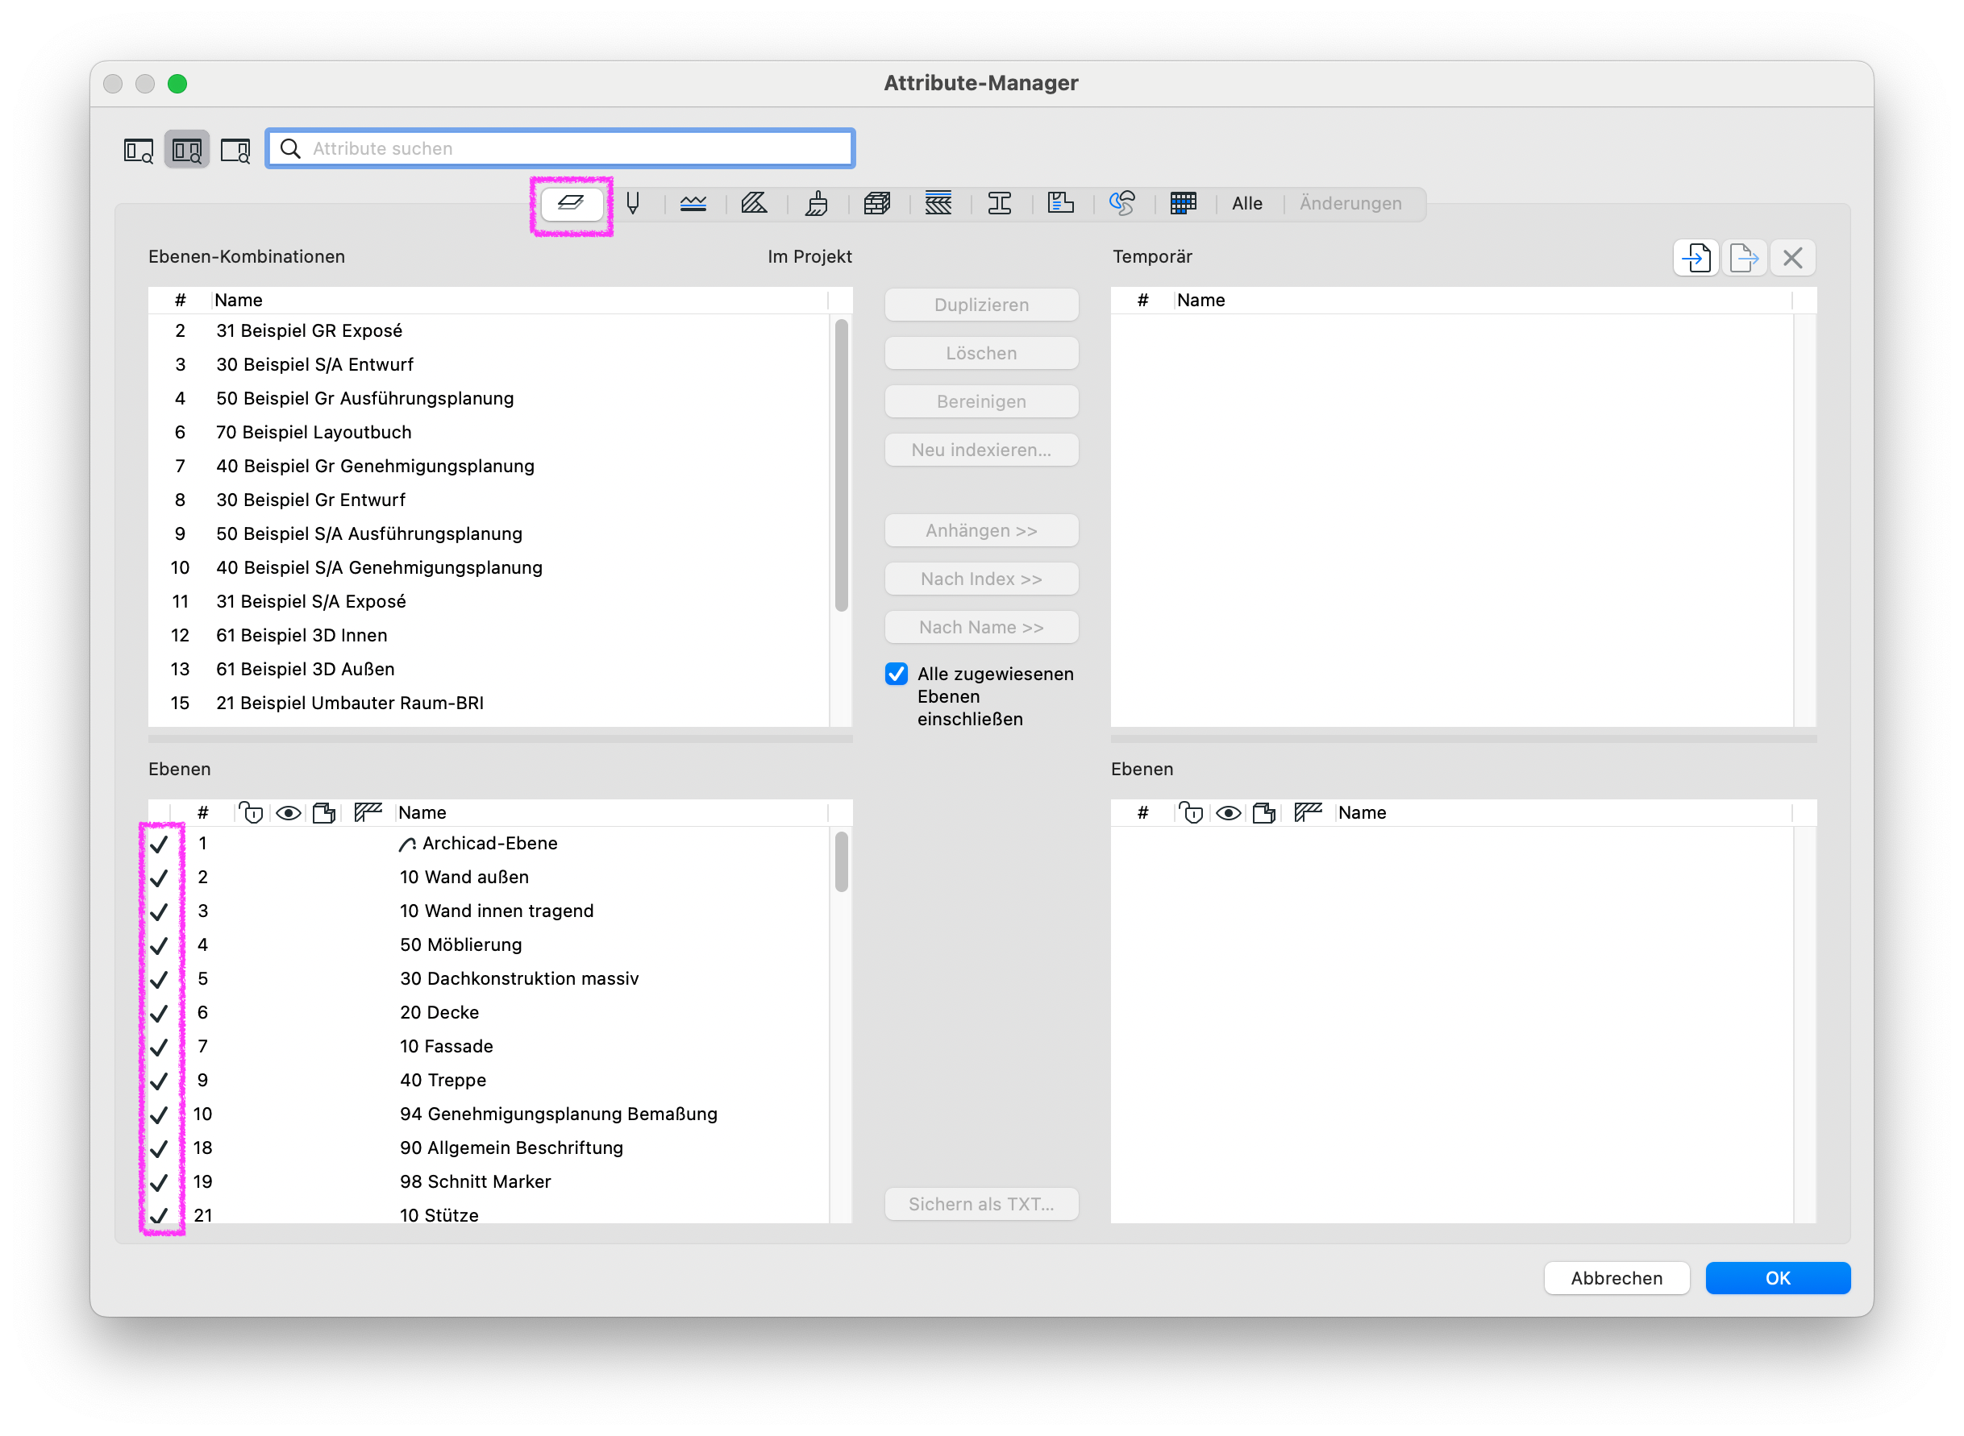Sort project Ebenen list by Name header
1964x1436 pixels.
tap(611, 813)
